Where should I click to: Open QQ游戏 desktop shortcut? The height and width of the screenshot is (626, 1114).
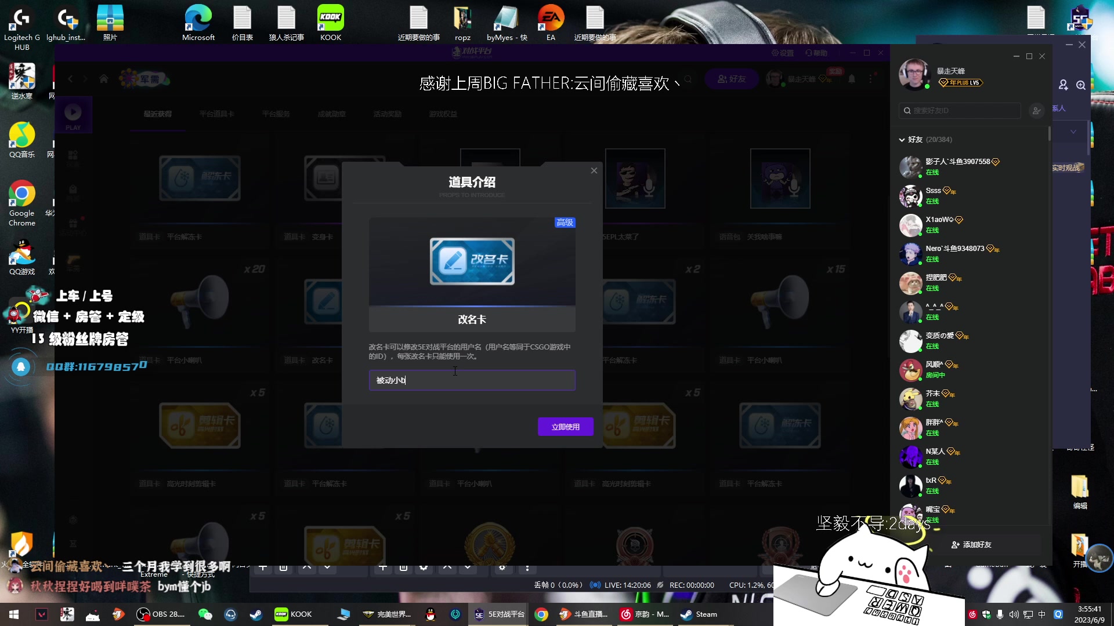point(22,257)
